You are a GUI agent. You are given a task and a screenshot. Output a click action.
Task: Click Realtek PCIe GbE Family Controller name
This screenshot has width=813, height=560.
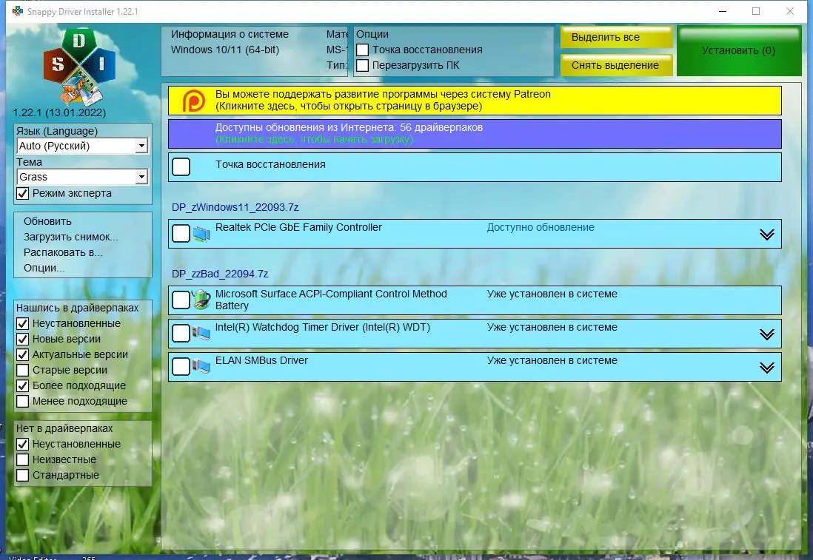[x=298, y=227]
